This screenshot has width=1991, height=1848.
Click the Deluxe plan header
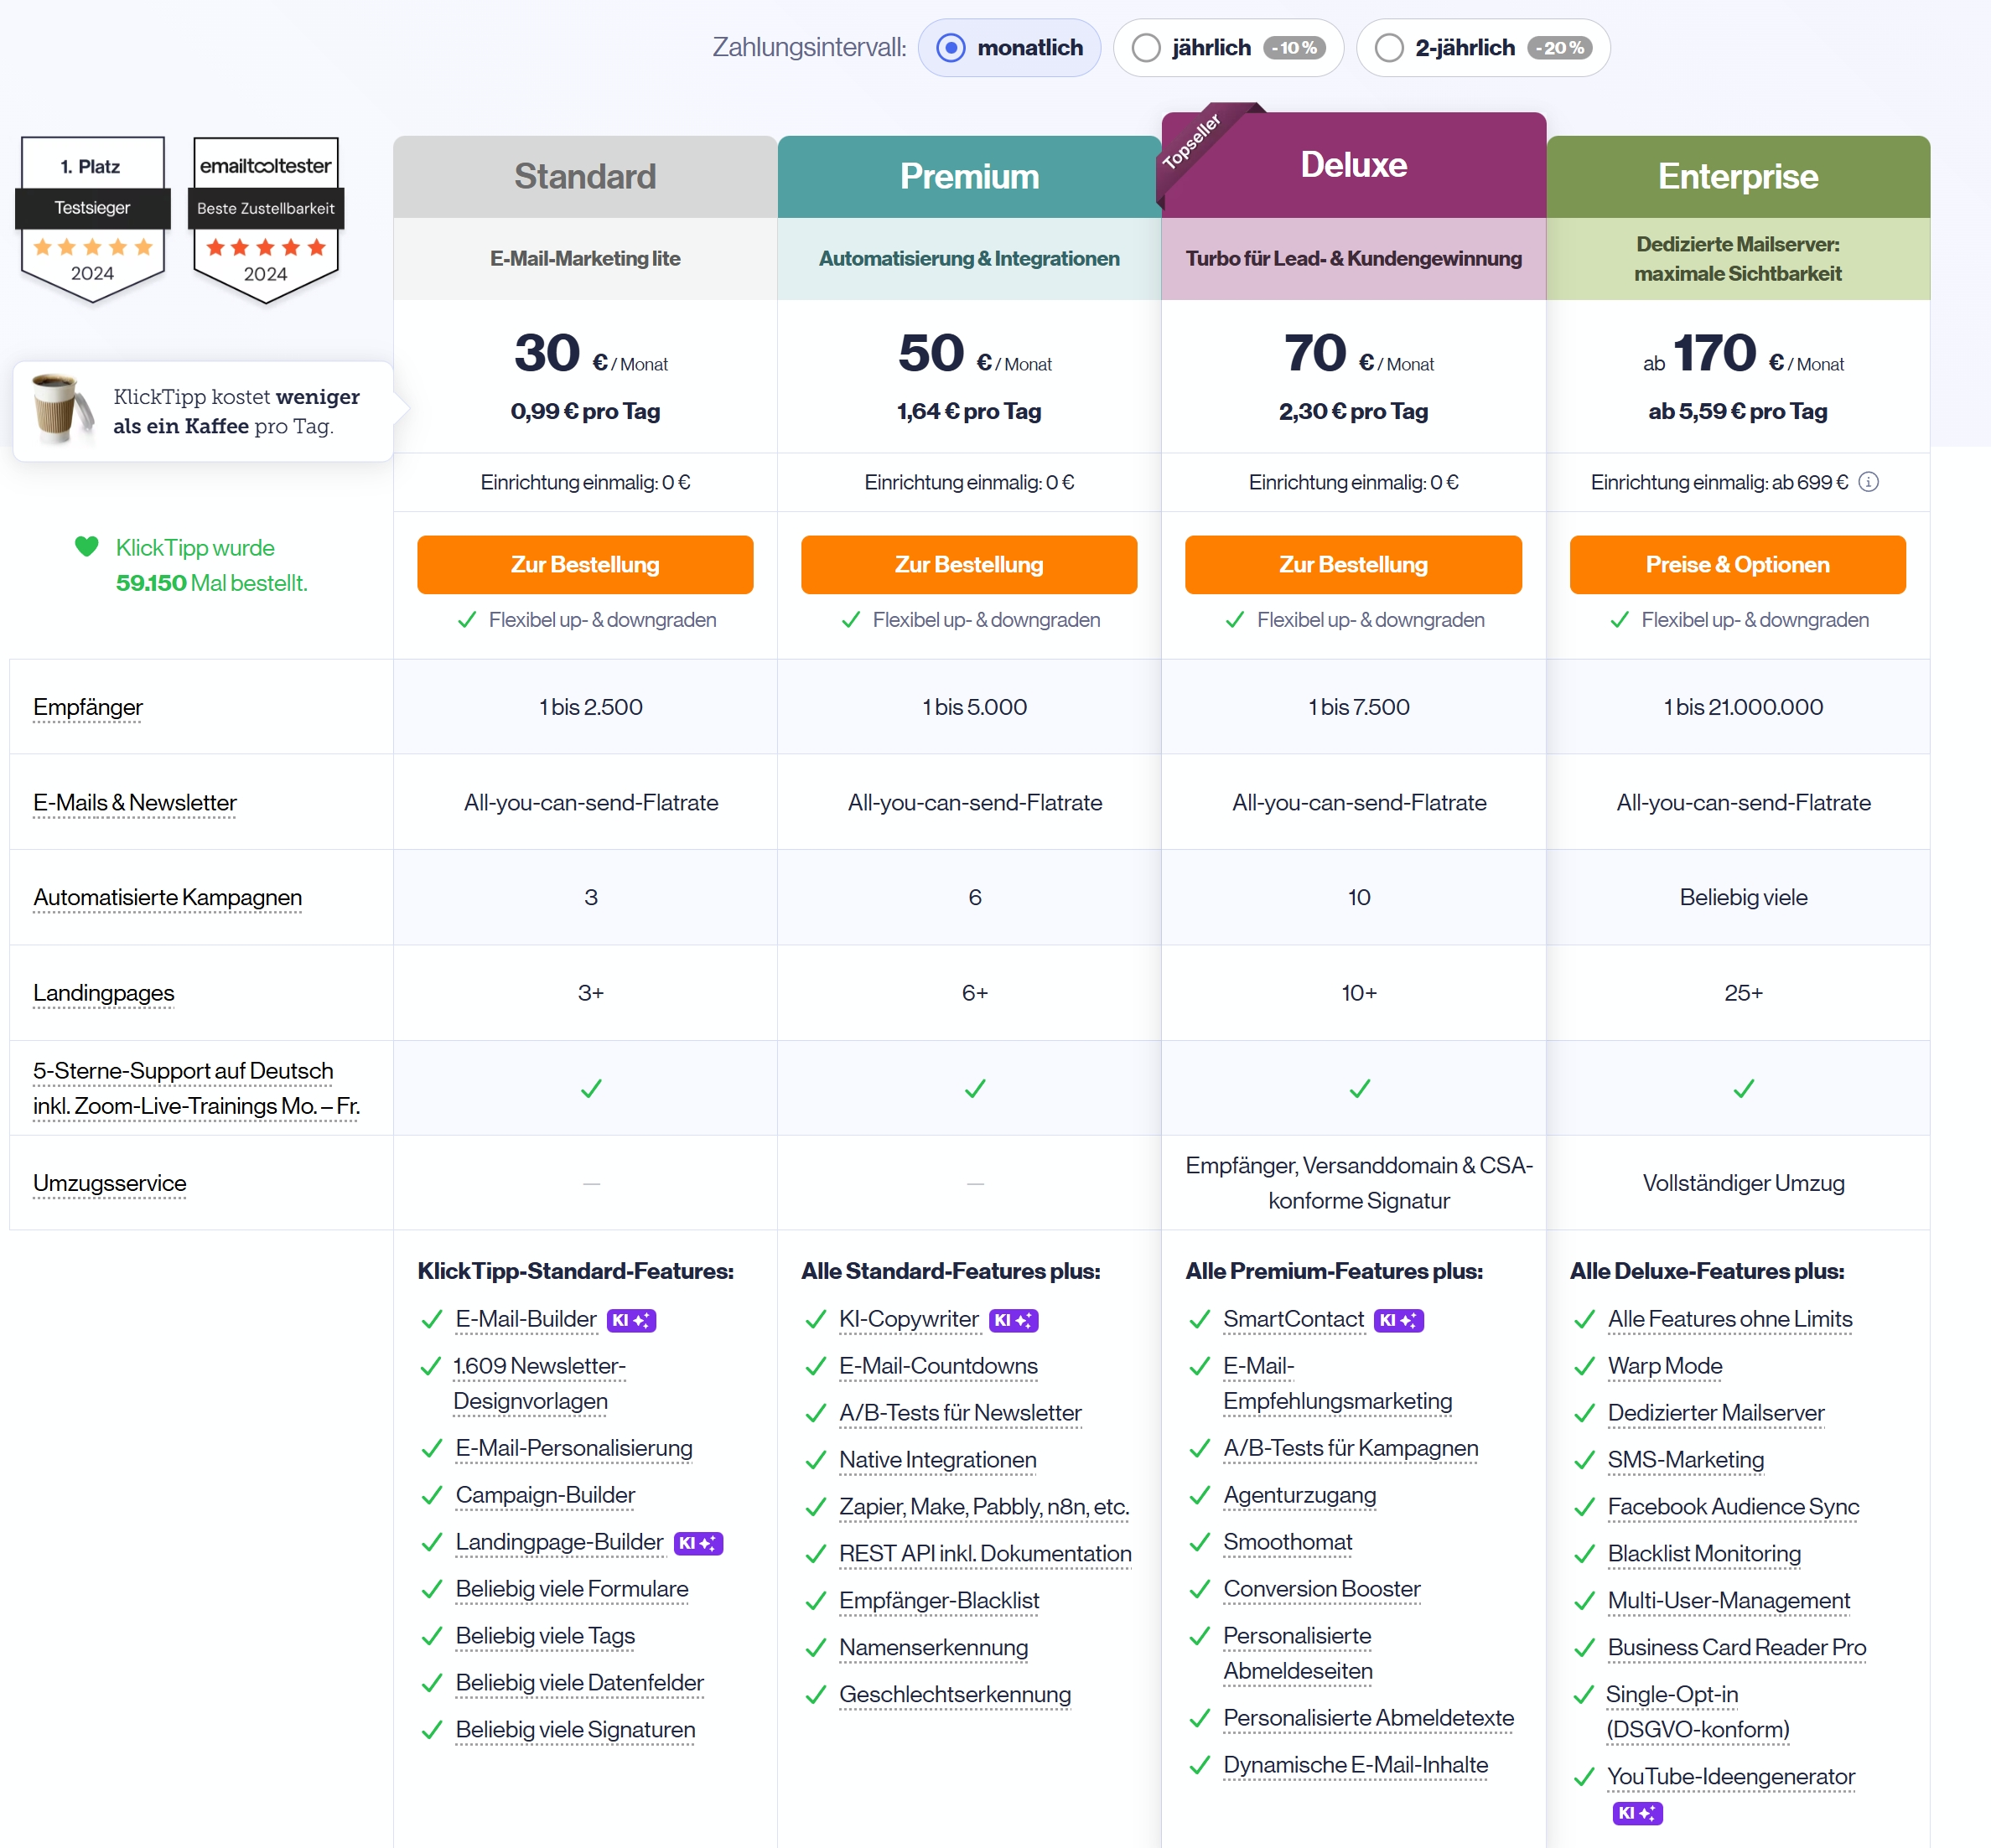tap(1353, 165)
